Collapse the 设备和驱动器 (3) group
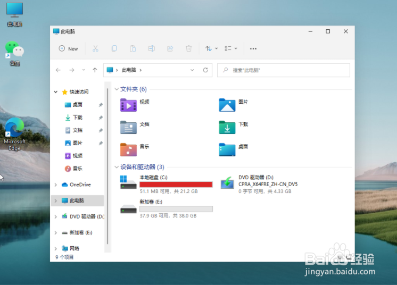This screenshot has height=285, width=397. coord(117,167)
